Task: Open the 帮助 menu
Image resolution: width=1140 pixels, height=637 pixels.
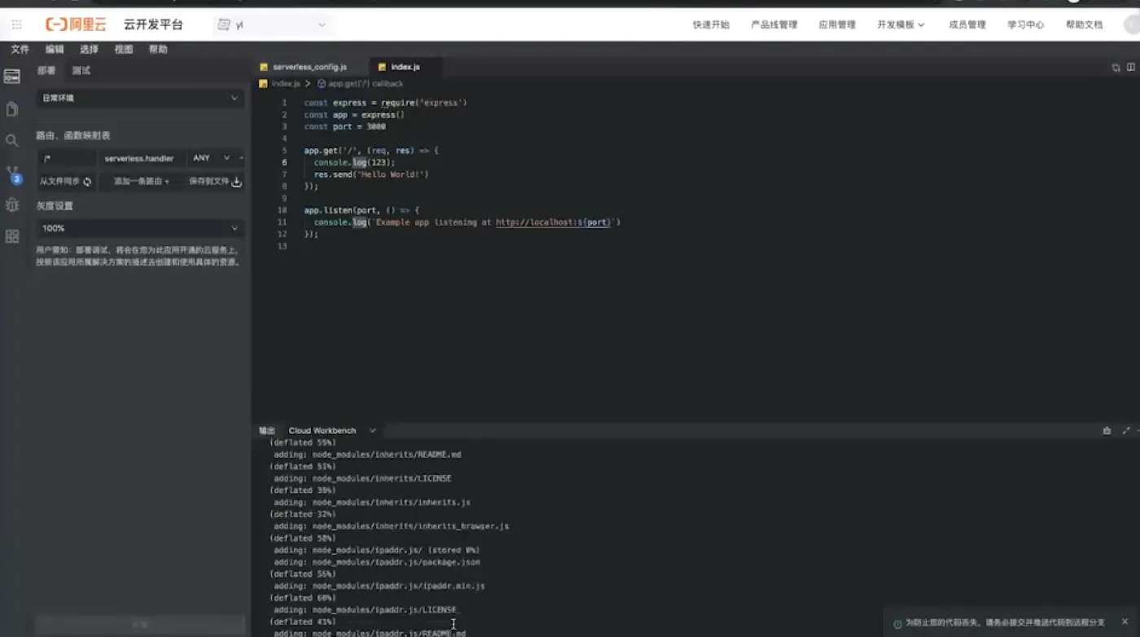Action: coord(158,50)
